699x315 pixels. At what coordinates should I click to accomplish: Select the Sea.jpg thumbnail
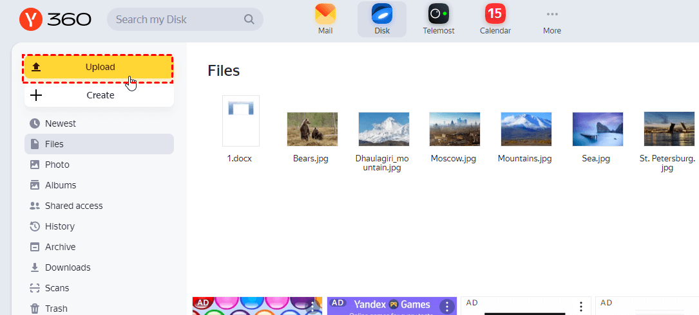click(598, 129)
